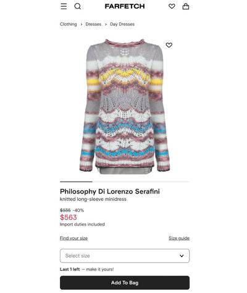Open Day Dresses breadcrumb
The image size is (247, 293).
click(122, 24)
